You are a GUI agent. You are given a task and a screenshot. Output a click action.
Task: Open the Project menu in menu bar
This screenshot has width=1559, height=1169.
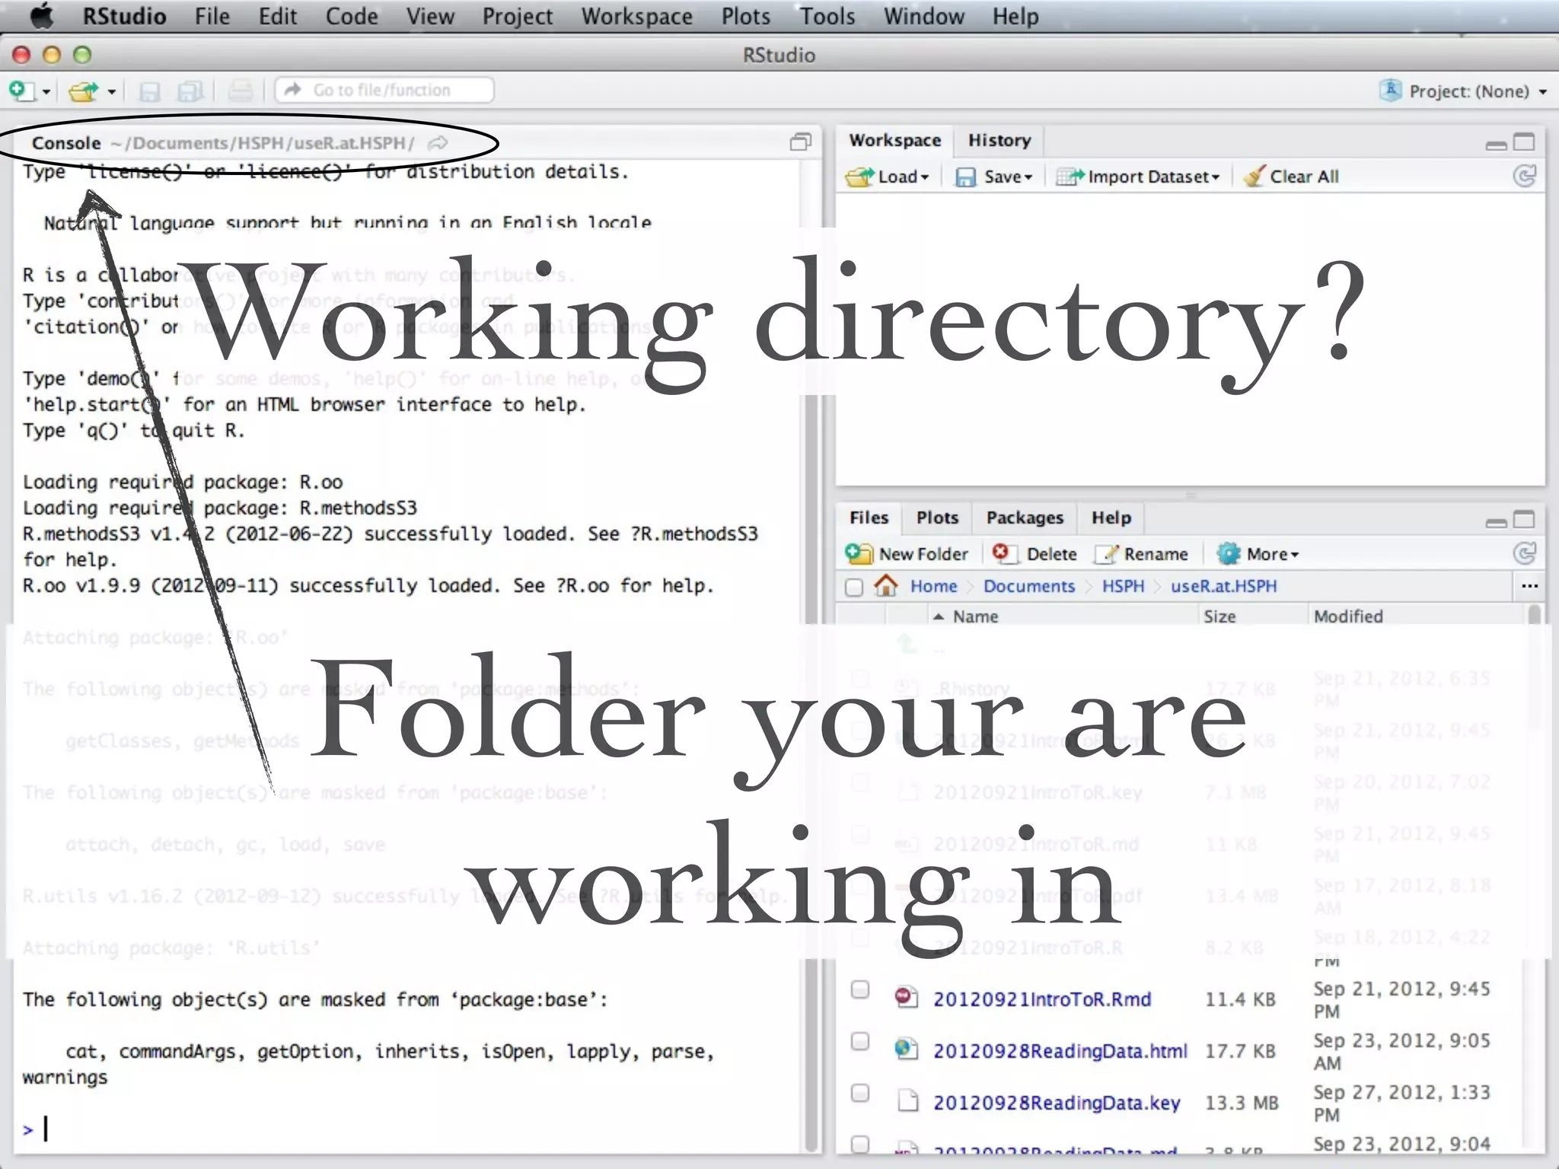pos(517,16)
